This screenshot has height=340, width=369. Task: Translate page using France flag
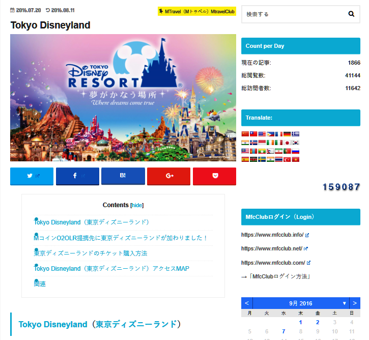click(x=279, y=134)
